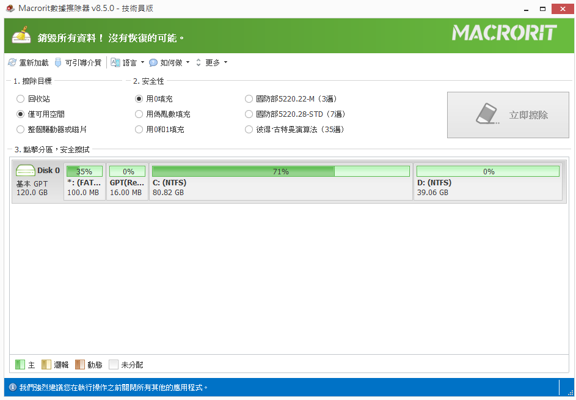Image resolution: width=576 pixels, height=400 pixels.
Task: Select the Peter Gutmann 35-pass algorithm
Action: (249, 129)
